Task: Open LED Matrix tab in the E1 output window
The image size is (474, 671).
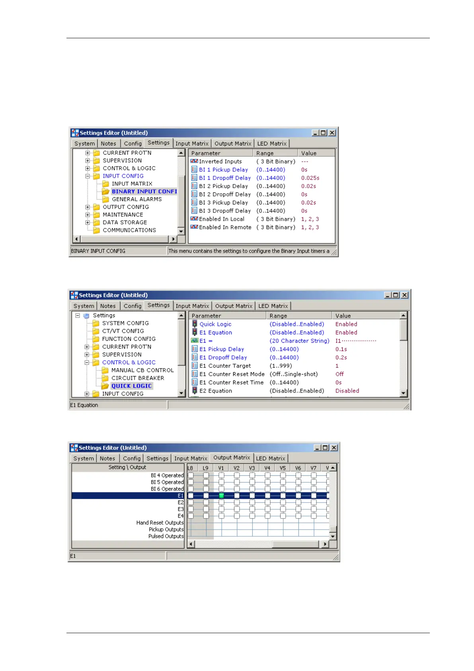Action: (x=271, y=459)
